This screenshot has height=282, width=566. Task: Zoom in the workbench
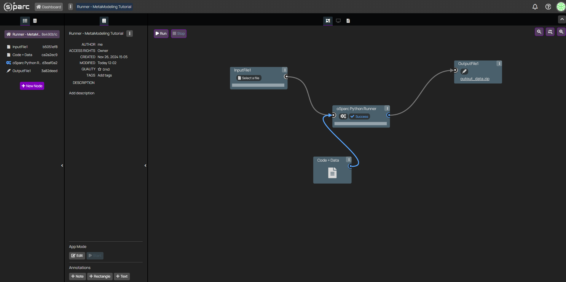click(x=561, y=32)
